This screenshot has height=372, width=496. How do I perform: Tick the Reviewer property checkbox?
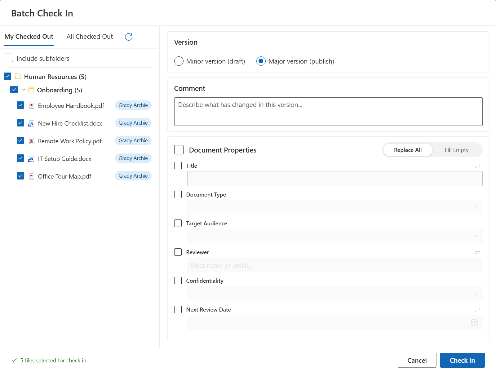[x=178, y=252]
